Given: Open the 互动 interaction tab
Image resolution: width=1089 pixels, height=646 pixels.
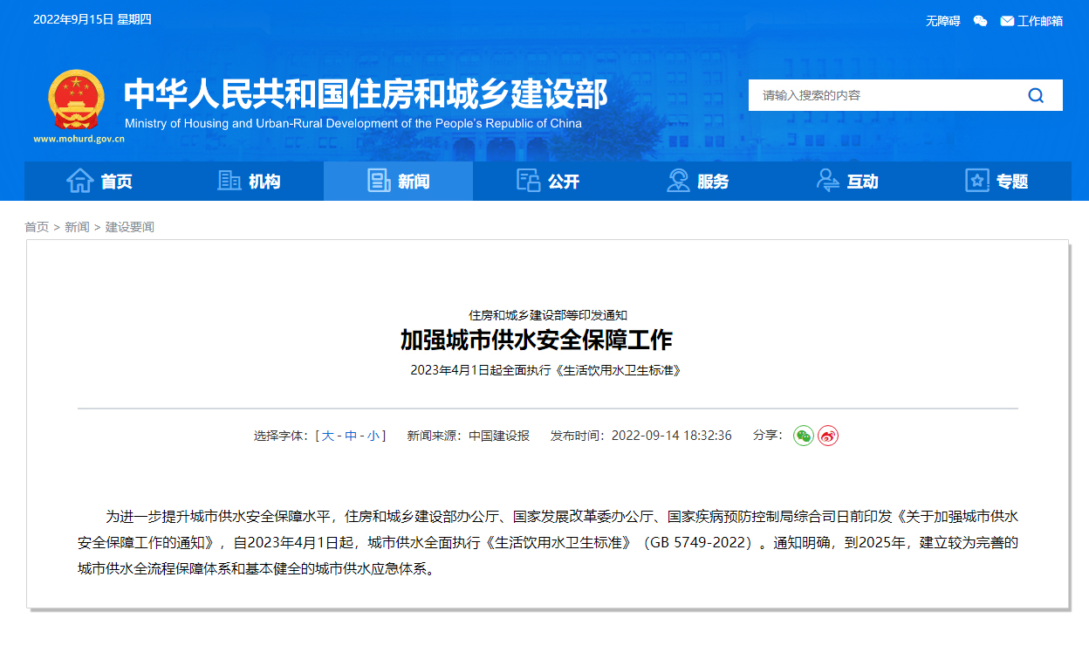Looking at the screenshot, I should [x=846, y=182].
